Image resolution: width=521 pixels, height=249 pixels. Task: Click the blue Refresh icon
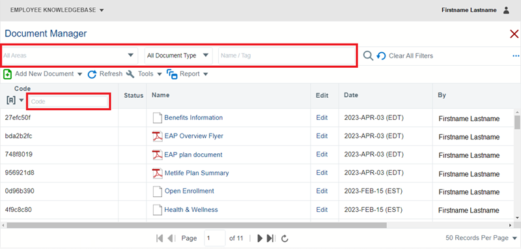(x=92, y=74)
